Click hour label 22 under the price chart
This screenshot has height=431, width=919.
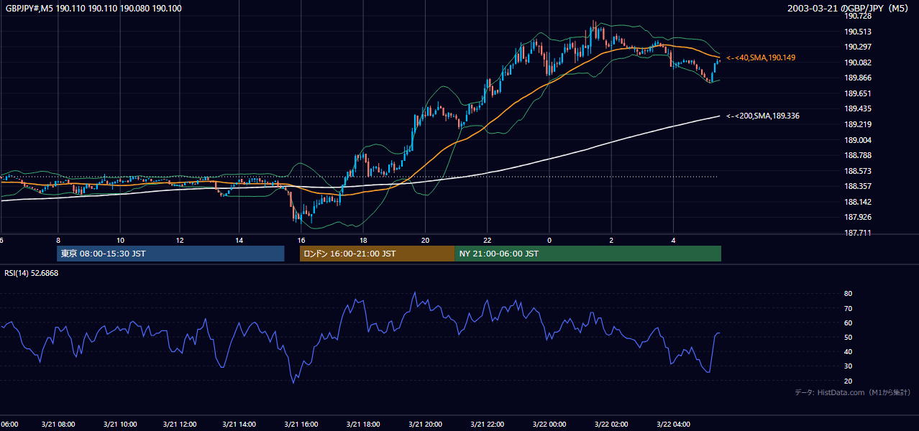pos(487,241)
